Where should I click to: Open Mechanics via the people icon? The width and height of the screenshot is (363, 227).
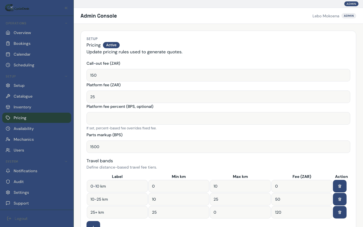coord(8,139)
